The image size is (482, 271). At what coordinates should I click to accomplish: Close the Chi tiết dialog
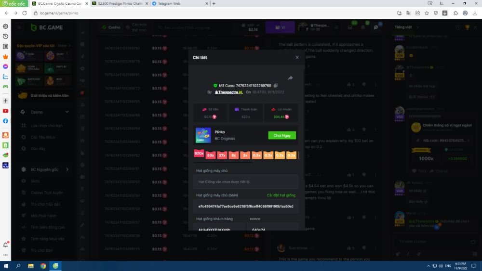tap(297, 57)
